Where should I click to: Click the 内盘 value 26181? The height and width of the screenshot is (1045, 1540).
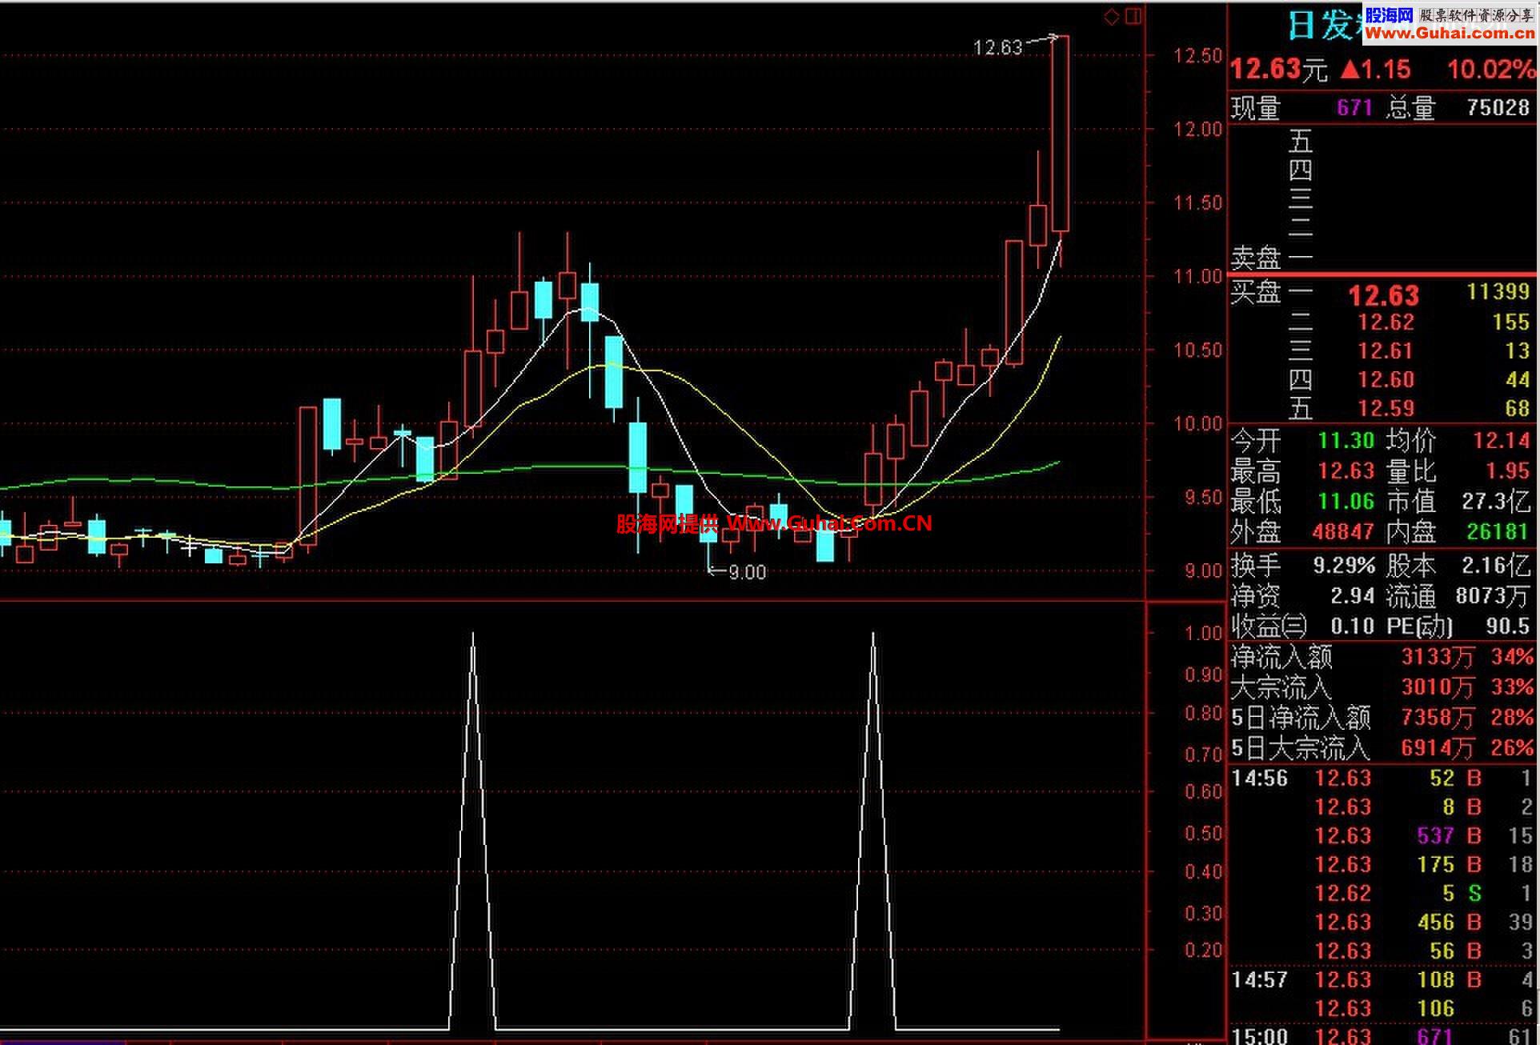coord(1498,532)
